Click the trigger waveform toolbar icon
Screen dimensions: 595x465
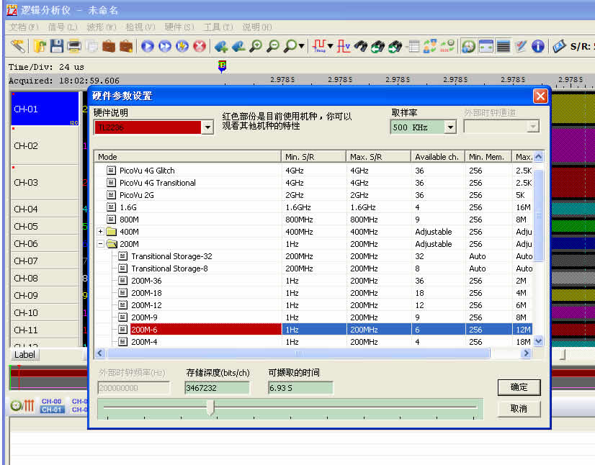[319, 46]
